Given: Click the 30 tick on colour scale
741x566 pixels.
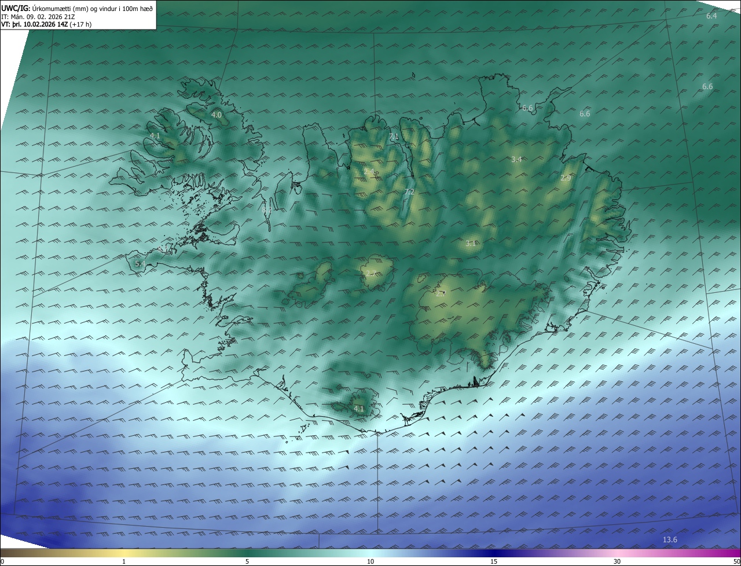Looking at the screenshot, I should [x=617, y=561].
